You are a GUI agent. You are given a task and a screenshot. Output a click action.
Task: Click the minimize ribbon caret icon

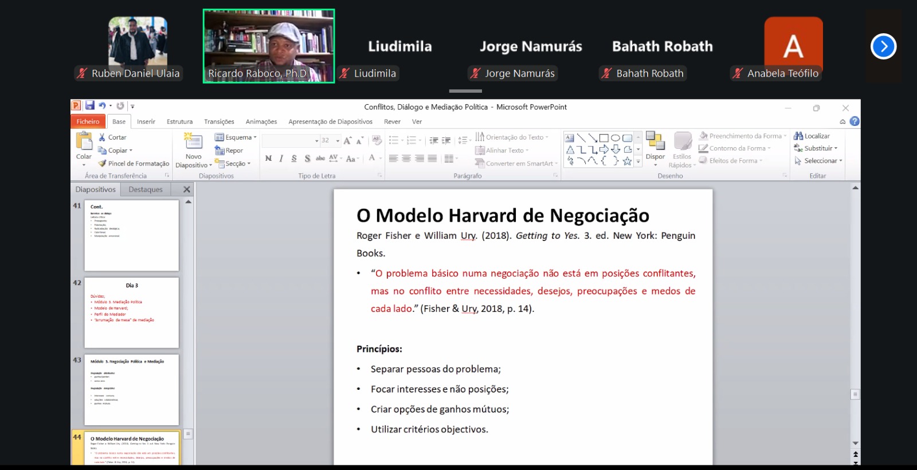pos(842,121)
